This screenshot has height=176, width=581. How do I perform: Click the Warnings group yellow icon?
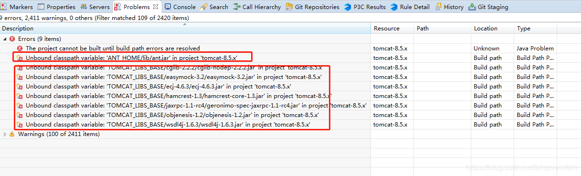pos(12,134)
